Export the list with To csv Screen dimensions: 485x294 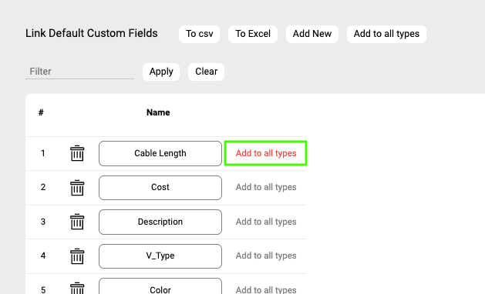point(199,34)
